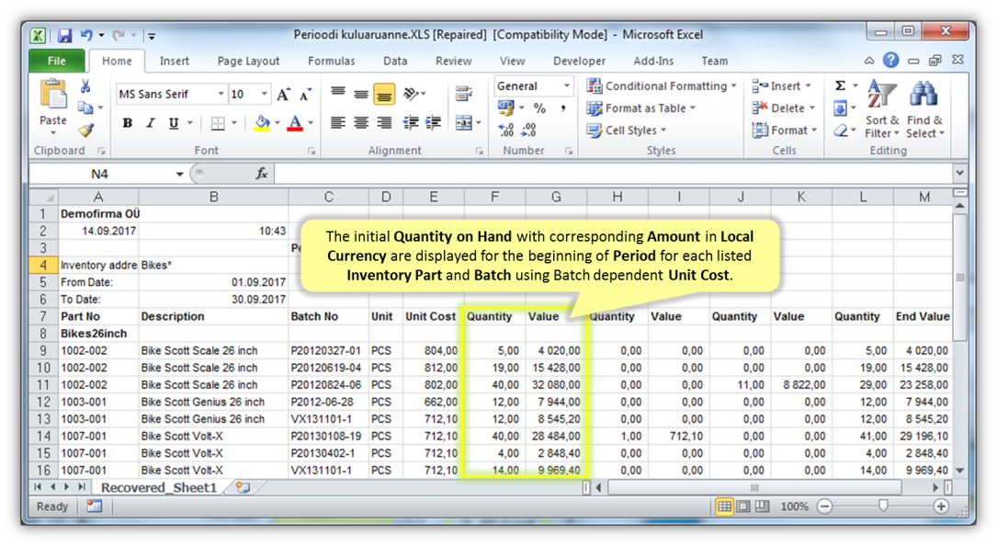Open the Name Box dropdown arrow
The width and height of the screenshot is (997, 546).
tap(179, 174)
